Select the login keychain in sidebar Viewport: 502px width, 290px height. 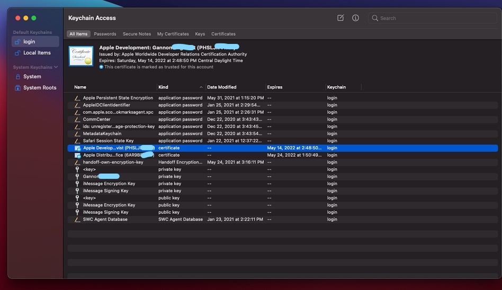pyautogui.click(x=35, y=42)
